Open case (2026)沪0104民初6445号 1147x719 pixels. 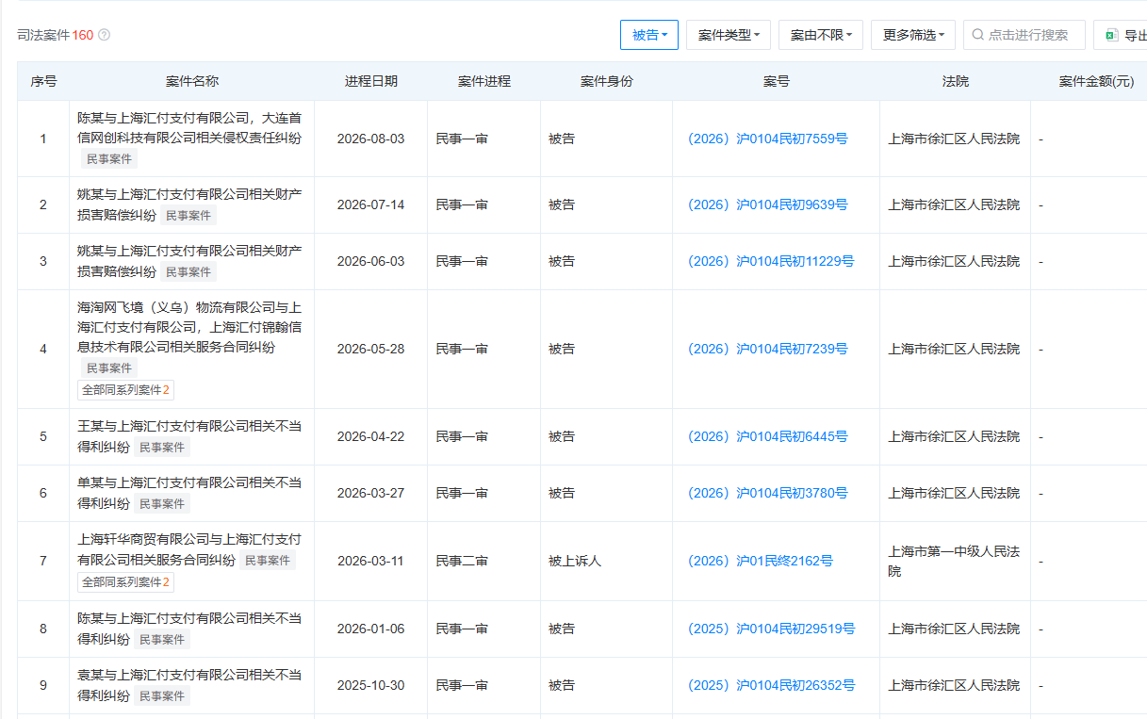767,436
